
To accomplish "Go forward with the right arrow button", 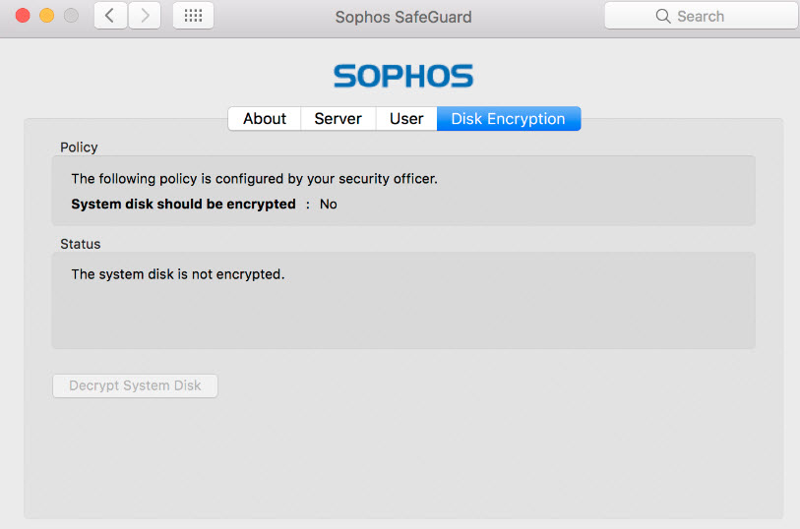I will click(x=145, y=16).
